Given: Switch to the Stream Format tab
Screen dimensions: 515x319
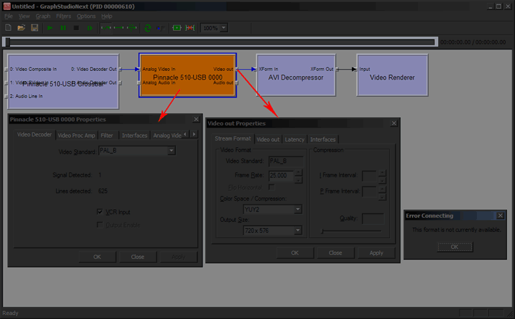Looking at the screenshot, I should (x=233, y=138).
